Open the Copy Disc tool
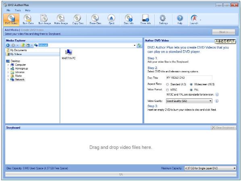The image size is (241, 181). pos(78,20)
